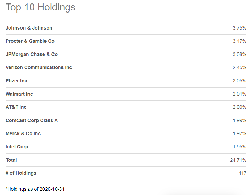Click Verizon Communications Inc in the list
This screenshot has width=251, height=195.
click(39, 67)
